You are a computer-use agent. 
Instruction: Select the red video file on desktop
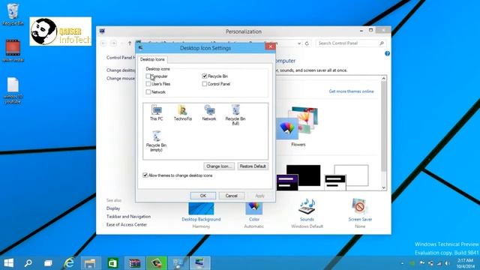tap(13, 51)
